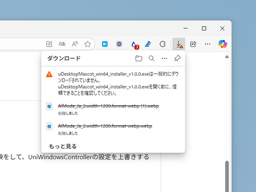This screenshot has height=192, width=256.
Task: Open the browser Settings and more menu
Action: coord(208,44)
